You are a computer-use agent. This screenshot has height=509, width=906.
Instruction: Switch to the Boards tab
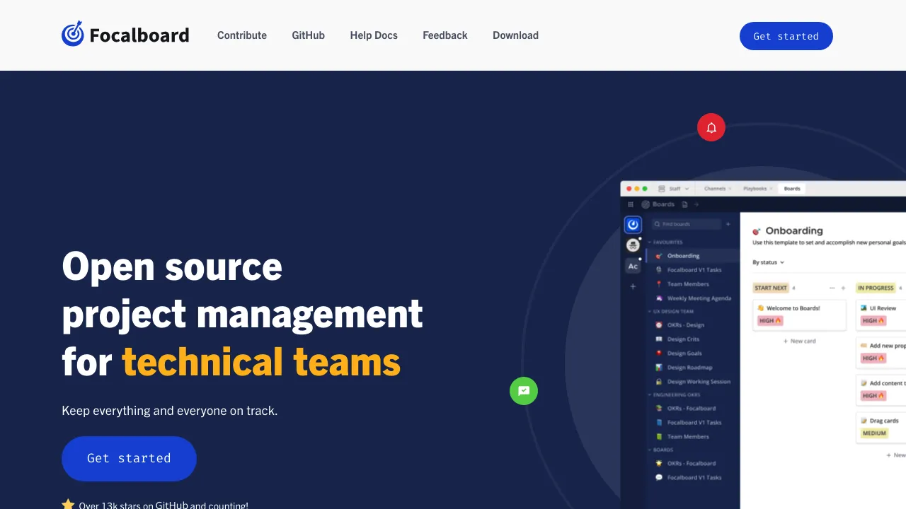pos(792,188)
